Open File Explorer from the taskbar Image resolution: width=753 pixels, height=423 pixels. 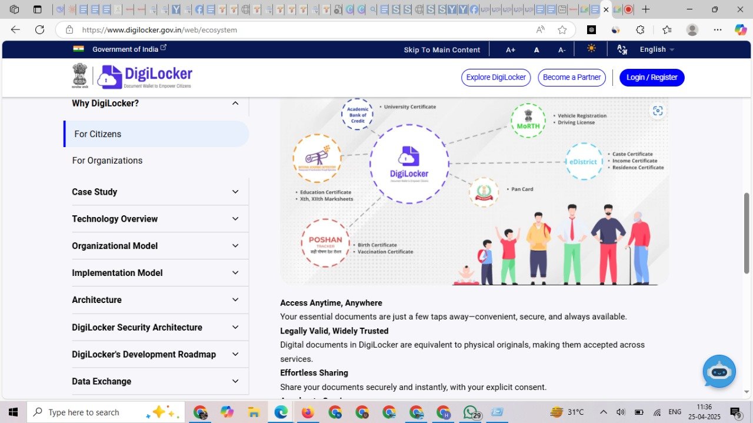(254, 412)
